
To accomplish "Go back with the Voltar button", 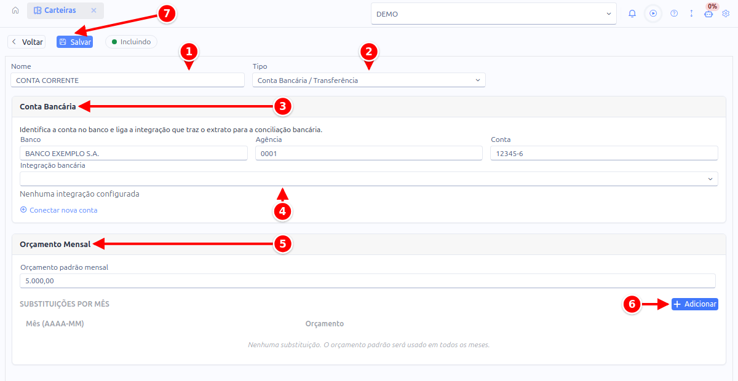I will click(x=26, y=42).
